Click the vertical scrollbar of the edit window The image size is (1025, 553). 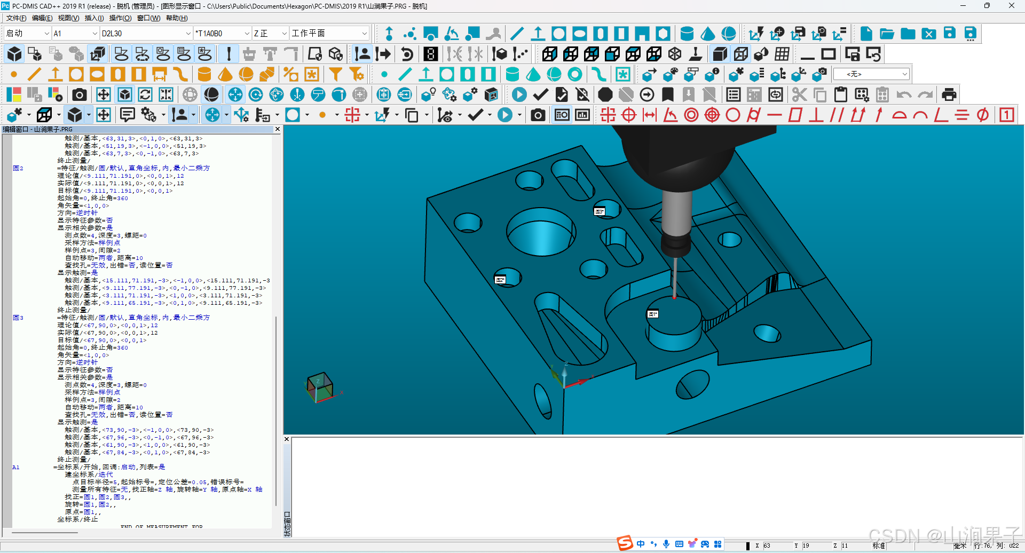276,411
